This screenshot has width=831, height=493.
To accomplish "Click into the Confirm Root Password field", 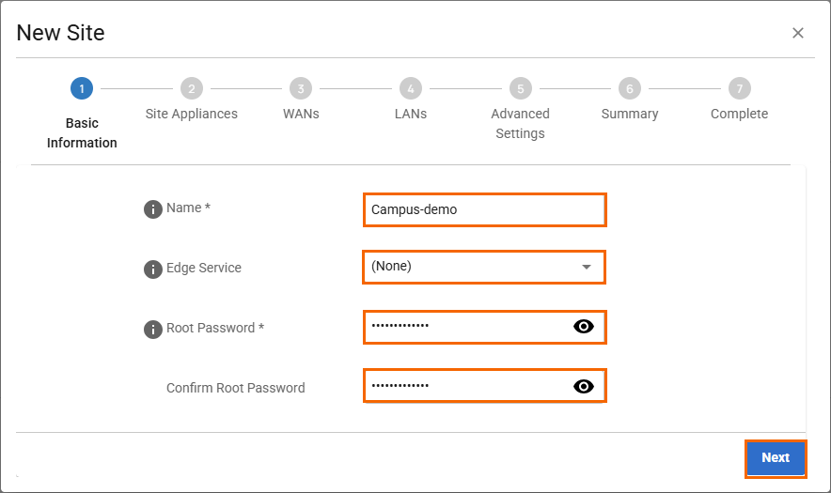I will 465,386.
